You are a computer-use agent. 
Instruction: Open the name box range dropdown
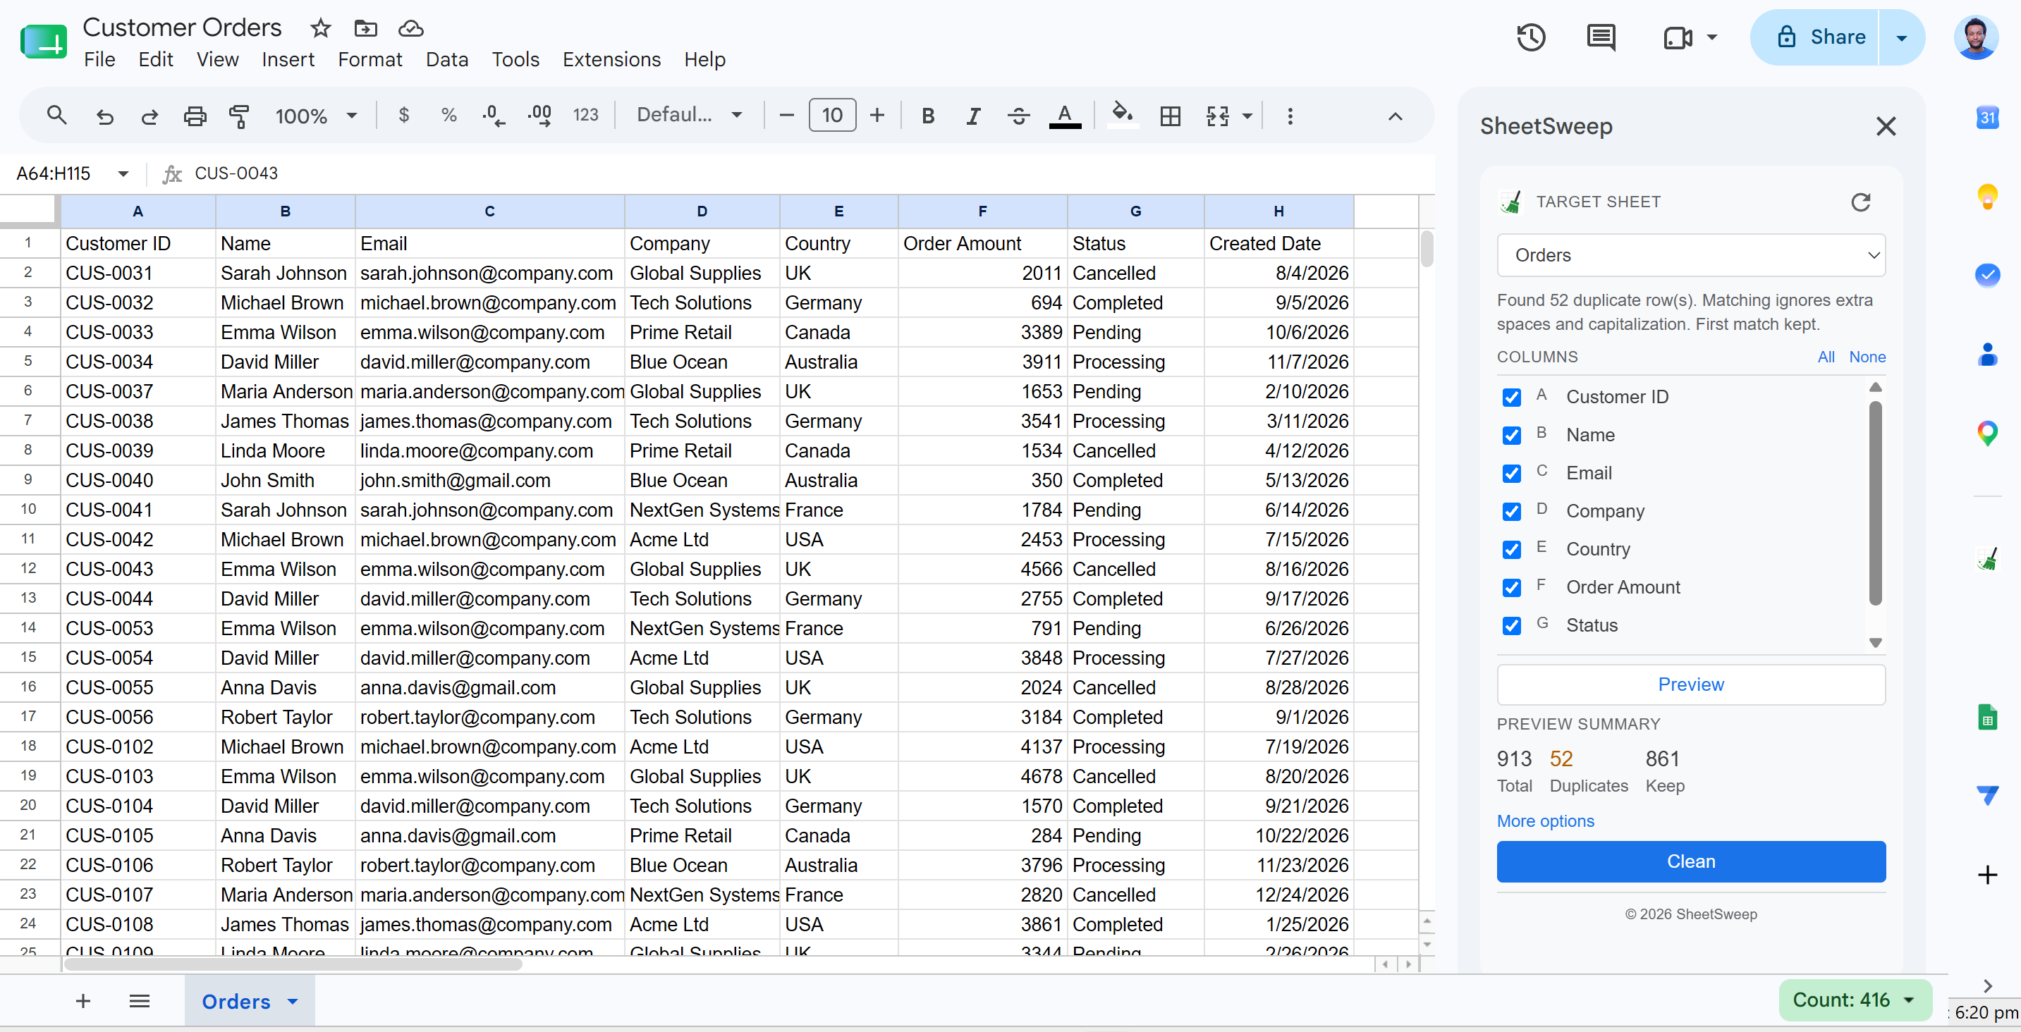123,173
